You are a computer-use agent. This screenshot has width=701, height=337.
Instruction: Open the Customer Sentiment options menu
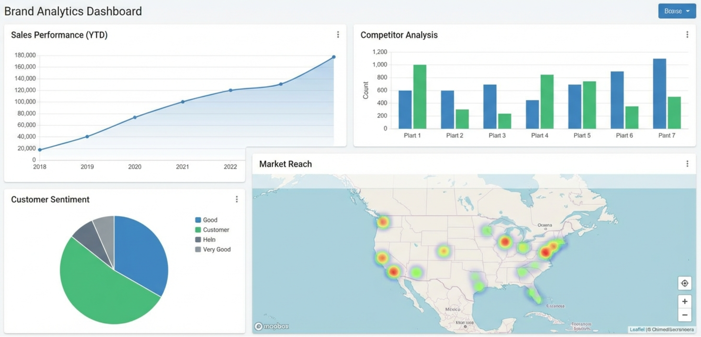(237, 199)
